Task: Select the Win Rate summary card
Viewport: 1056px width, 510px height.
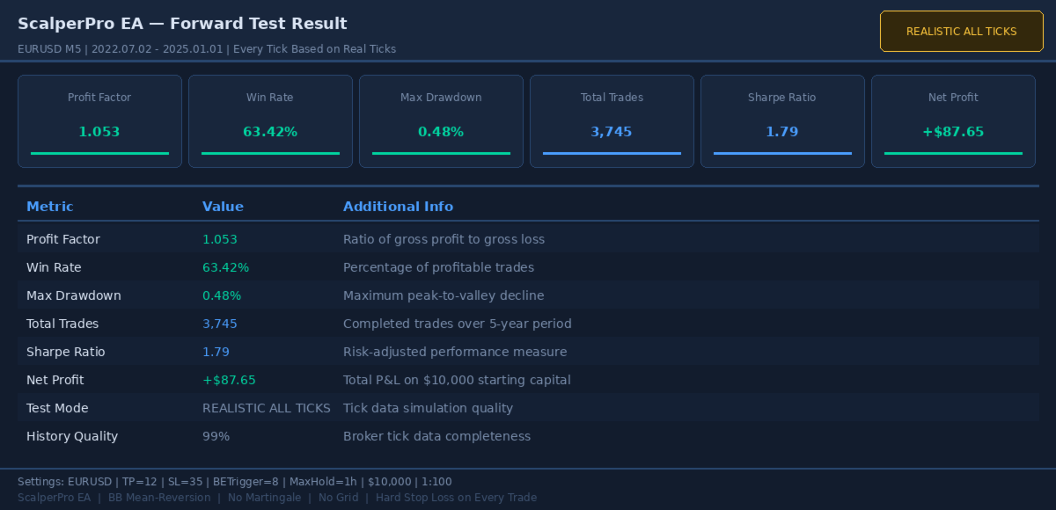Action: pyautogui.click(x=270, y=121)
